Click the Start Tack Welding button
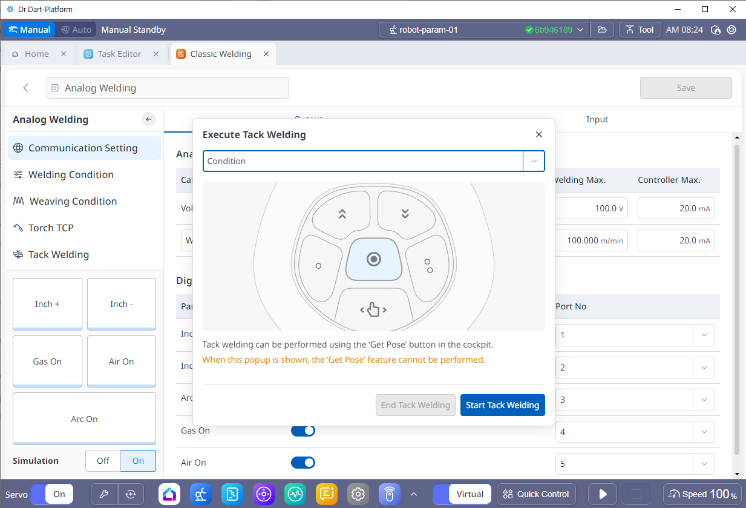This screenshot has width=746, height=508. 502,405
